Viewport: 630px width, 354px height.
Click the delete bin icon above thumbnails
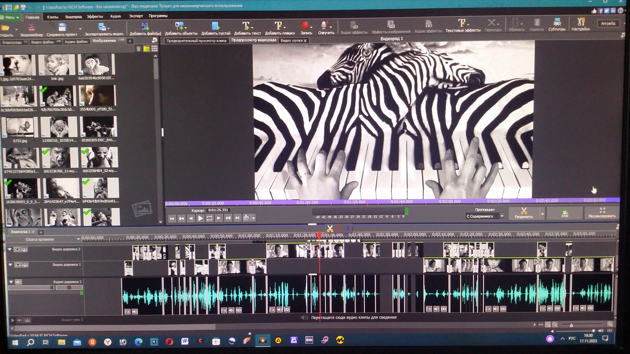point(139,49)
